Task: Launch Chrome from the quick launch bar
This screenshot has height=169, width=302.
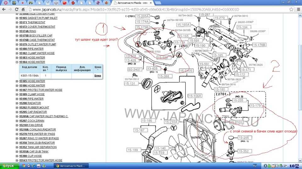Action: coord(24,166)
